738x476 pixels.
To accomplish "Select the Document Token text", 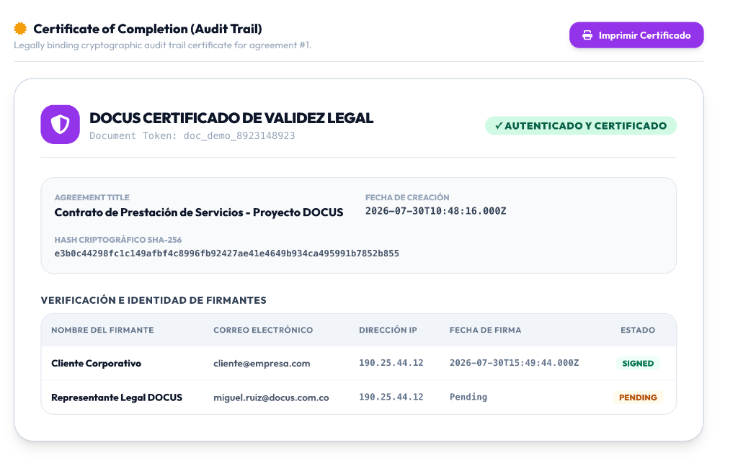I will [x=192, y=135].
